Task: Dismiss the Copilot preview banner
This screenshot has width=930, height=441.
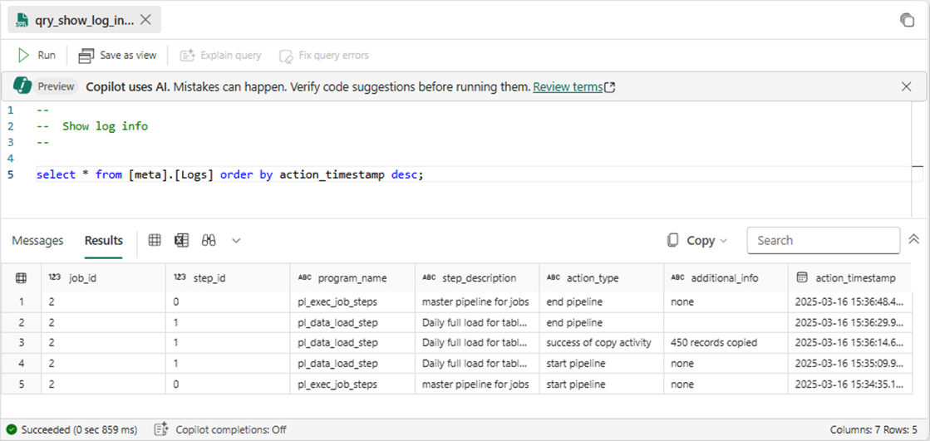Action: [907, 86]
